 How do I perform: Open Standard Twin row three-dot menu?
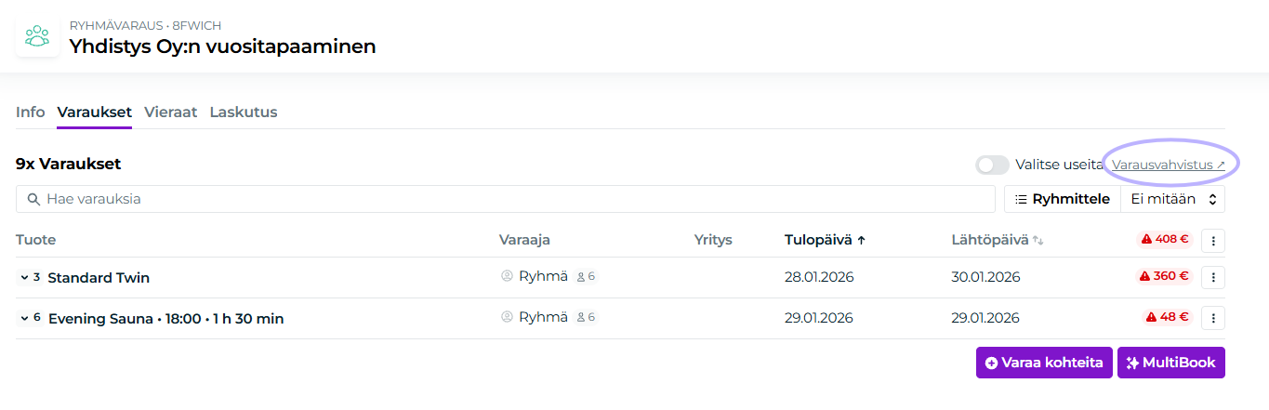pyautogui.click(x=1212, y=277)
